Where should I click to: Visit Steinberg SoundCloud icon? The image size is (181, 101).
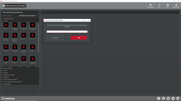(178, 98)
